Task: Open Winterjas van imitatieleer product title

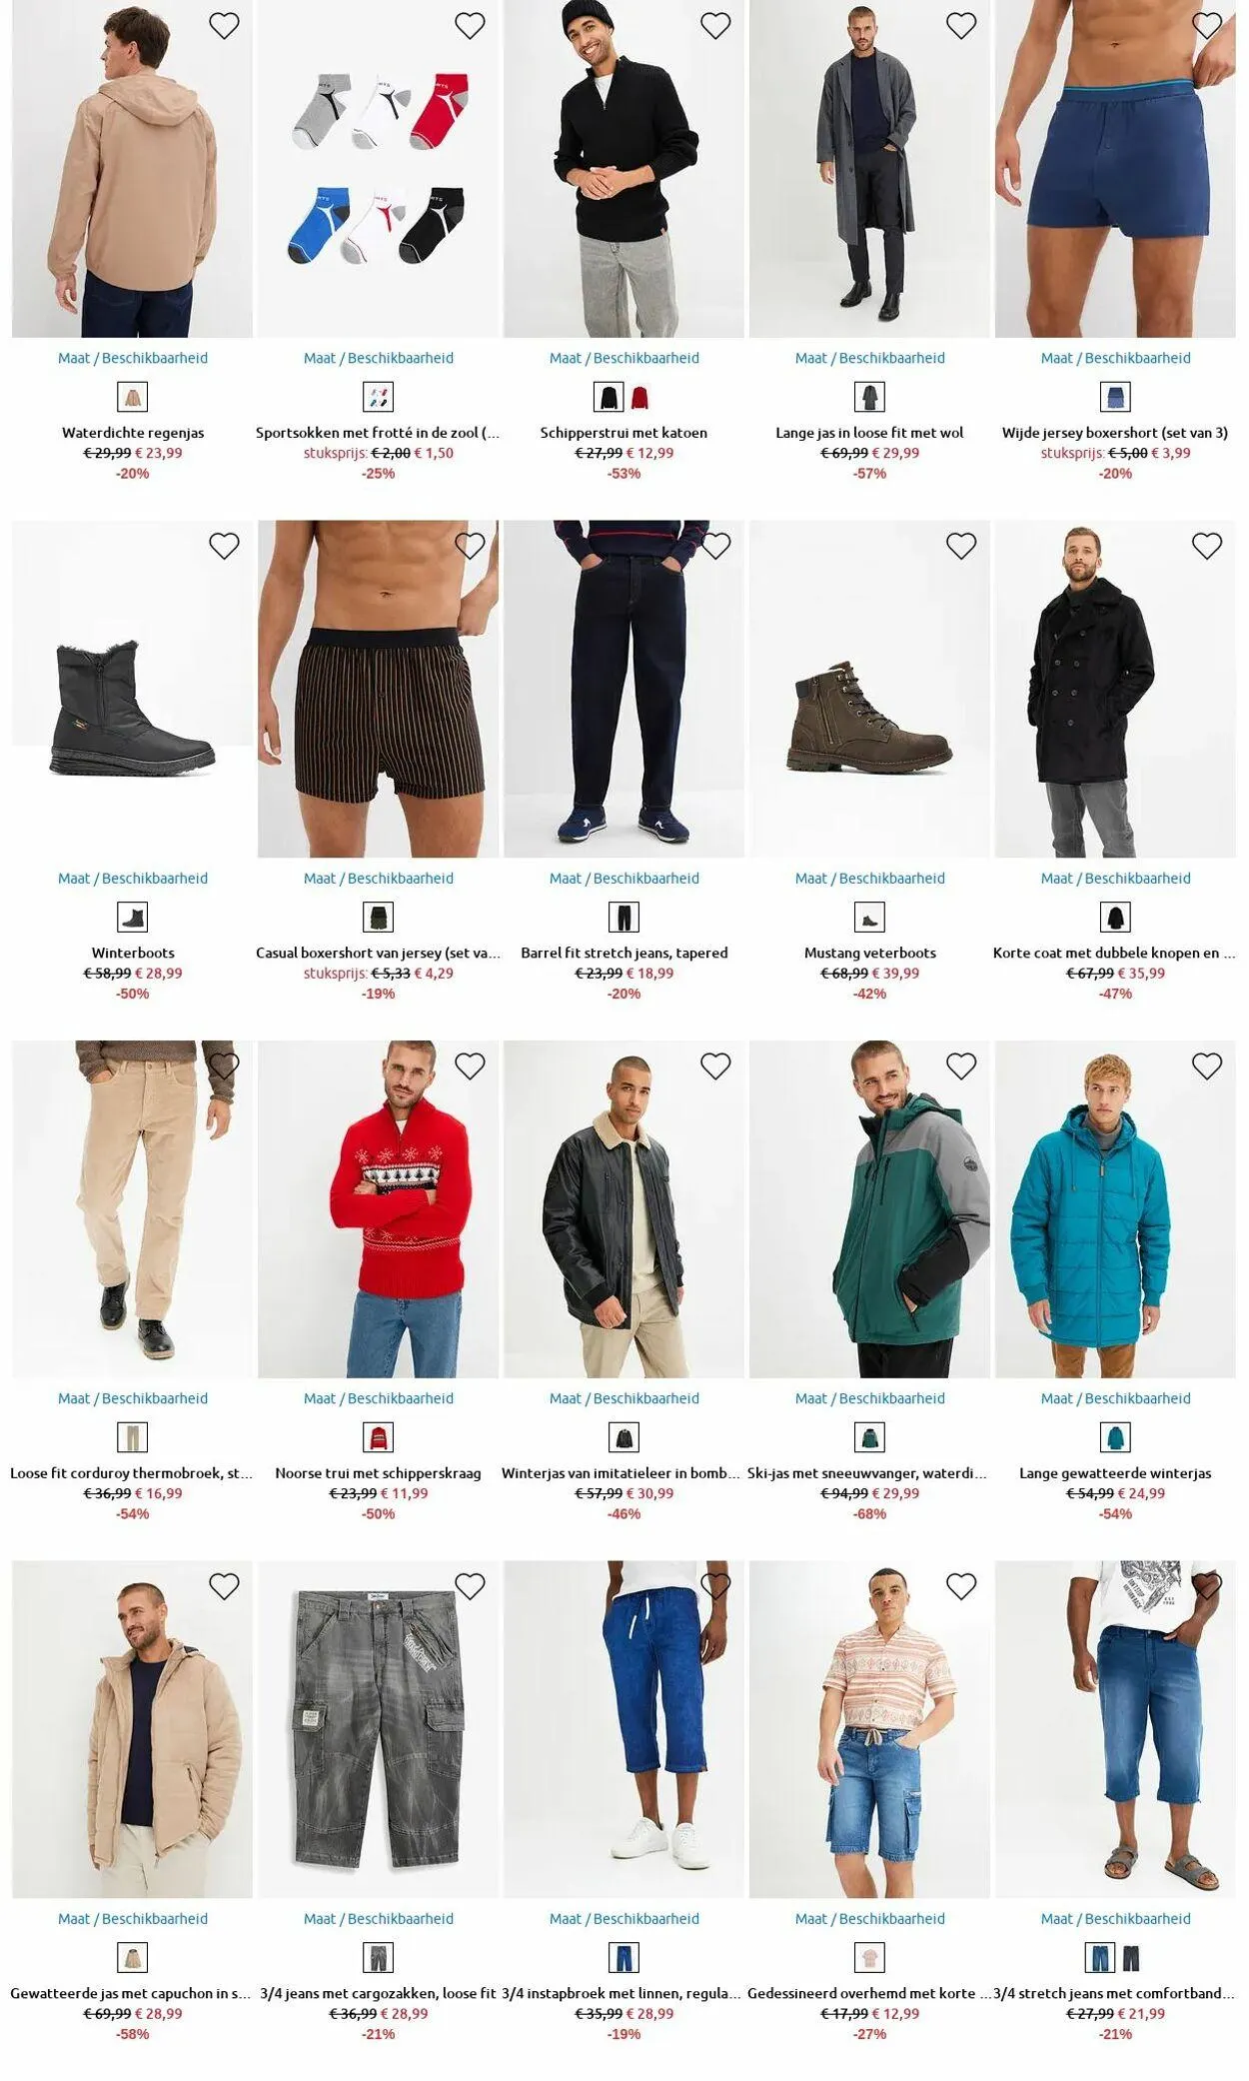Action: pos(621,1473)
